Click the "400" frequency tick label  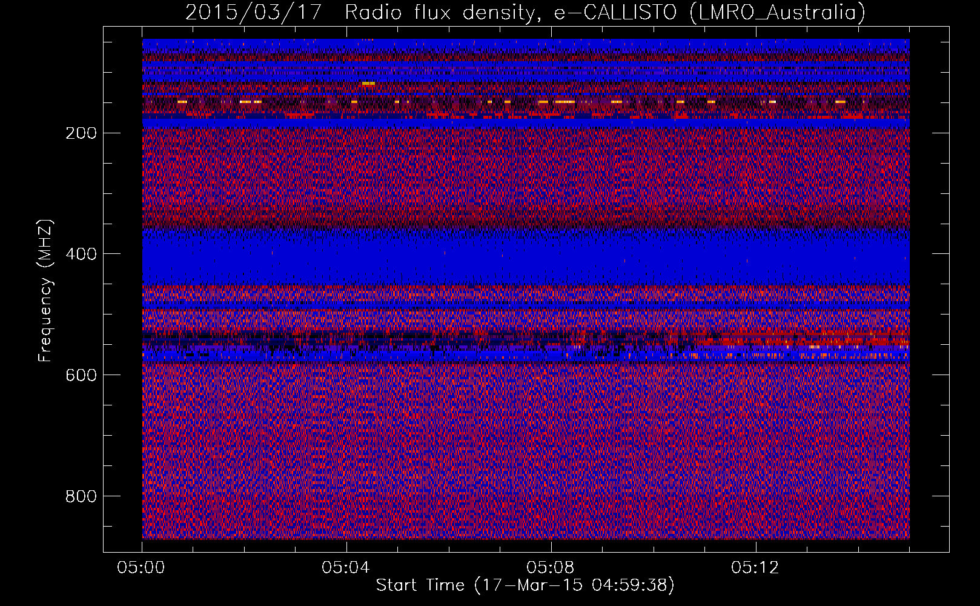pyautogui.click(x=81, y=254)
